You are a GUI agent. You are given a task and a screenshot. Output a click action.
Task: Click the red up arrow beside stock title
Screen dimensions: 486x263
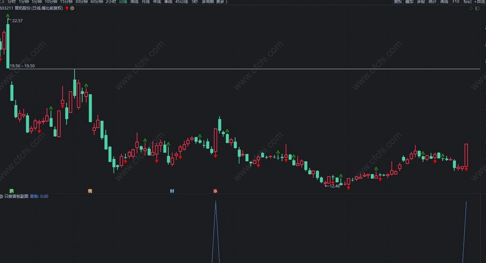67,8
